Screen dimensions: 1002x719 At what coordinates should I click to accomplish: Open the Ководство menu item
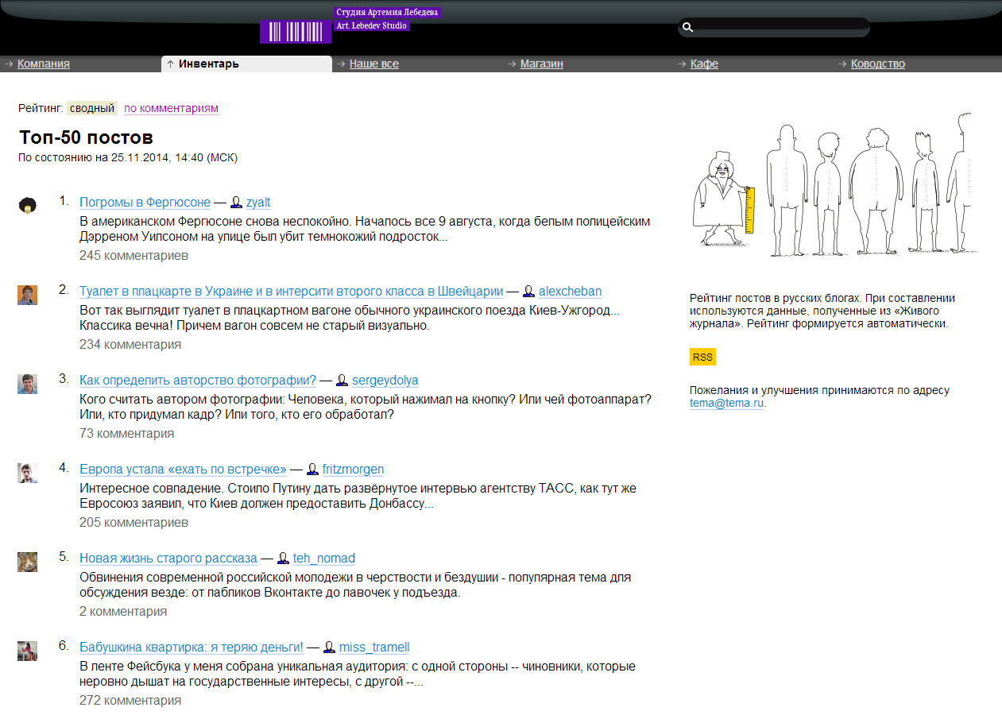(x=878, y=64)
